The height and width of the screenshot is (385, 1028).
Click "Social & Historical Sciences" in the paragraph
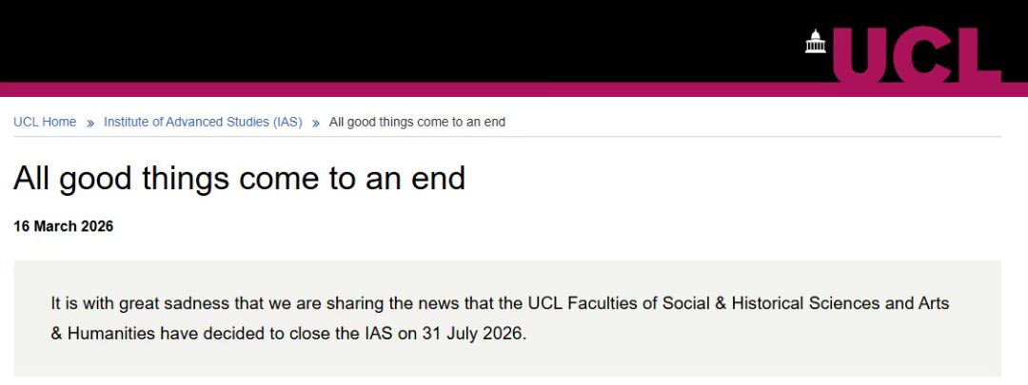point(713,303)
